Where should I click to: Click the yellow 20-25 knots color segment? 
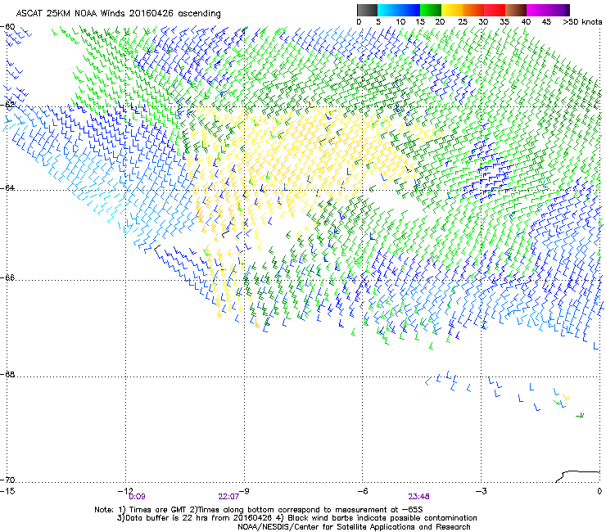point(452,10)
